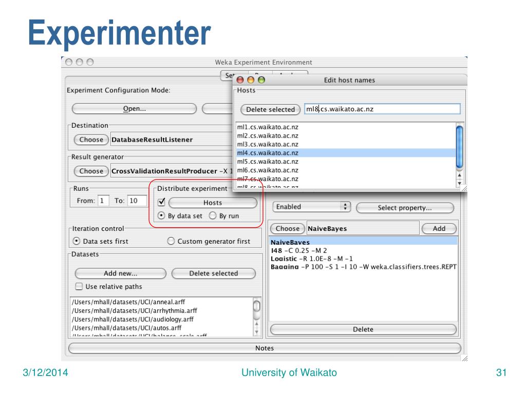Screen dimensions: 526x394
Task: Click the datasets list scroll up arrow
Action: pos(257,324)
